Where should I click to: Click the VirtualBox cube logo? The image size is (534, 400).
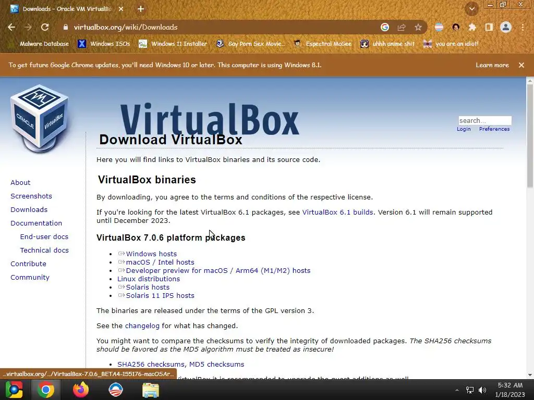(x=40, y=118)
